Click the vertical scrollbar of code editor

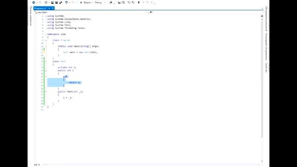pos(262,79)
